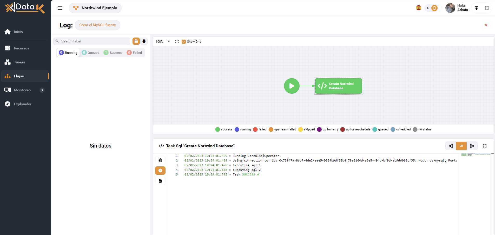Expand the log panel to fullscreen
Image resolution: width=495 pixels, height=235 pixels.
pos(485,146)
